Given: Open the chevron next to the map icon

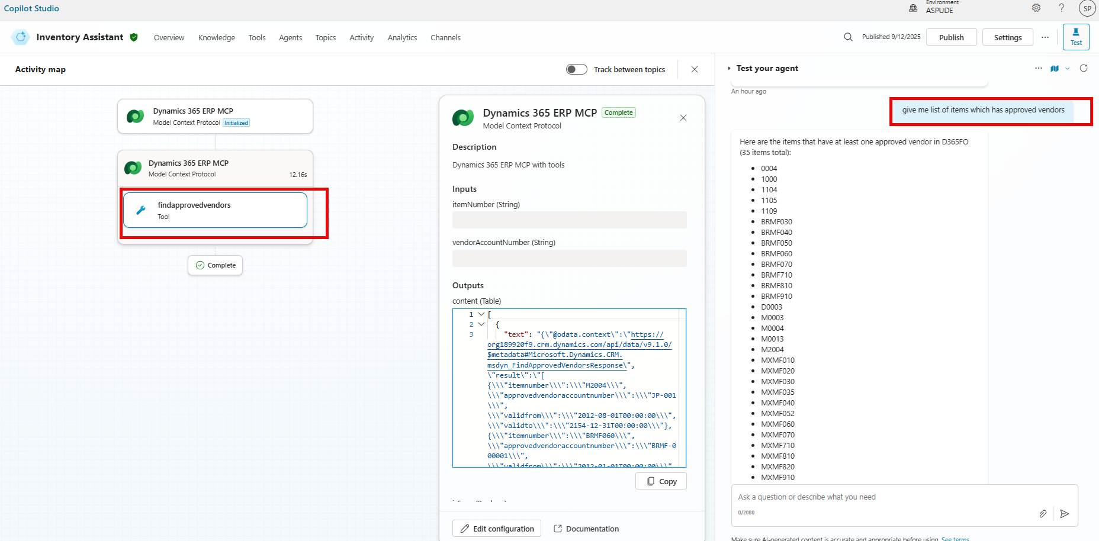Looking at the screenshot, I should tap(1068, 69).
